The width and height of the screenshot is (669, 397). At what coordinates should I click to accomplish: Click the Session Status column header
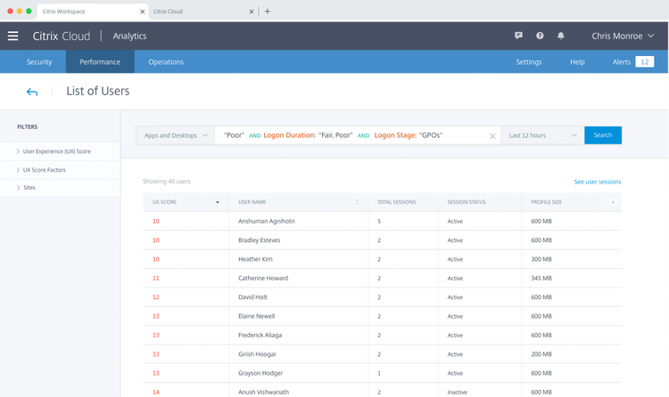[x=467, y=202]
